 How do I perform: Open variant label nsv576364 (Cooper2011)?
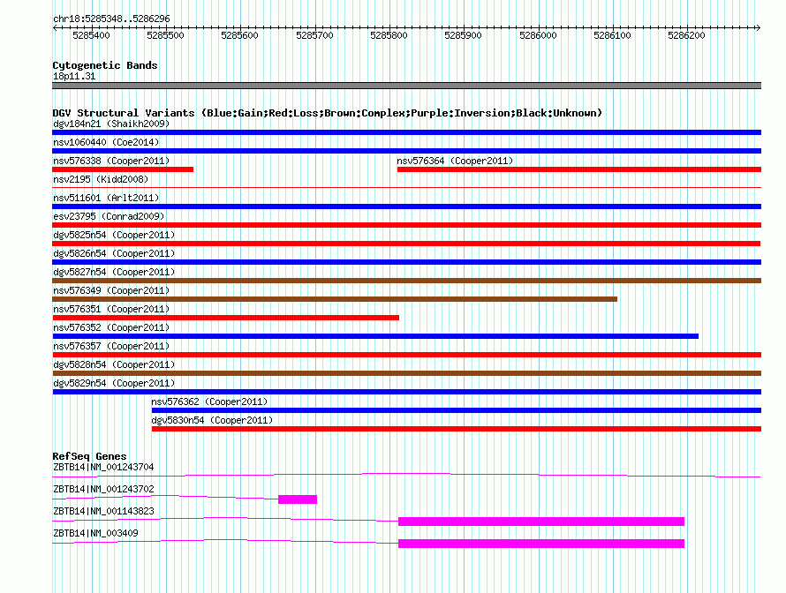455,161
